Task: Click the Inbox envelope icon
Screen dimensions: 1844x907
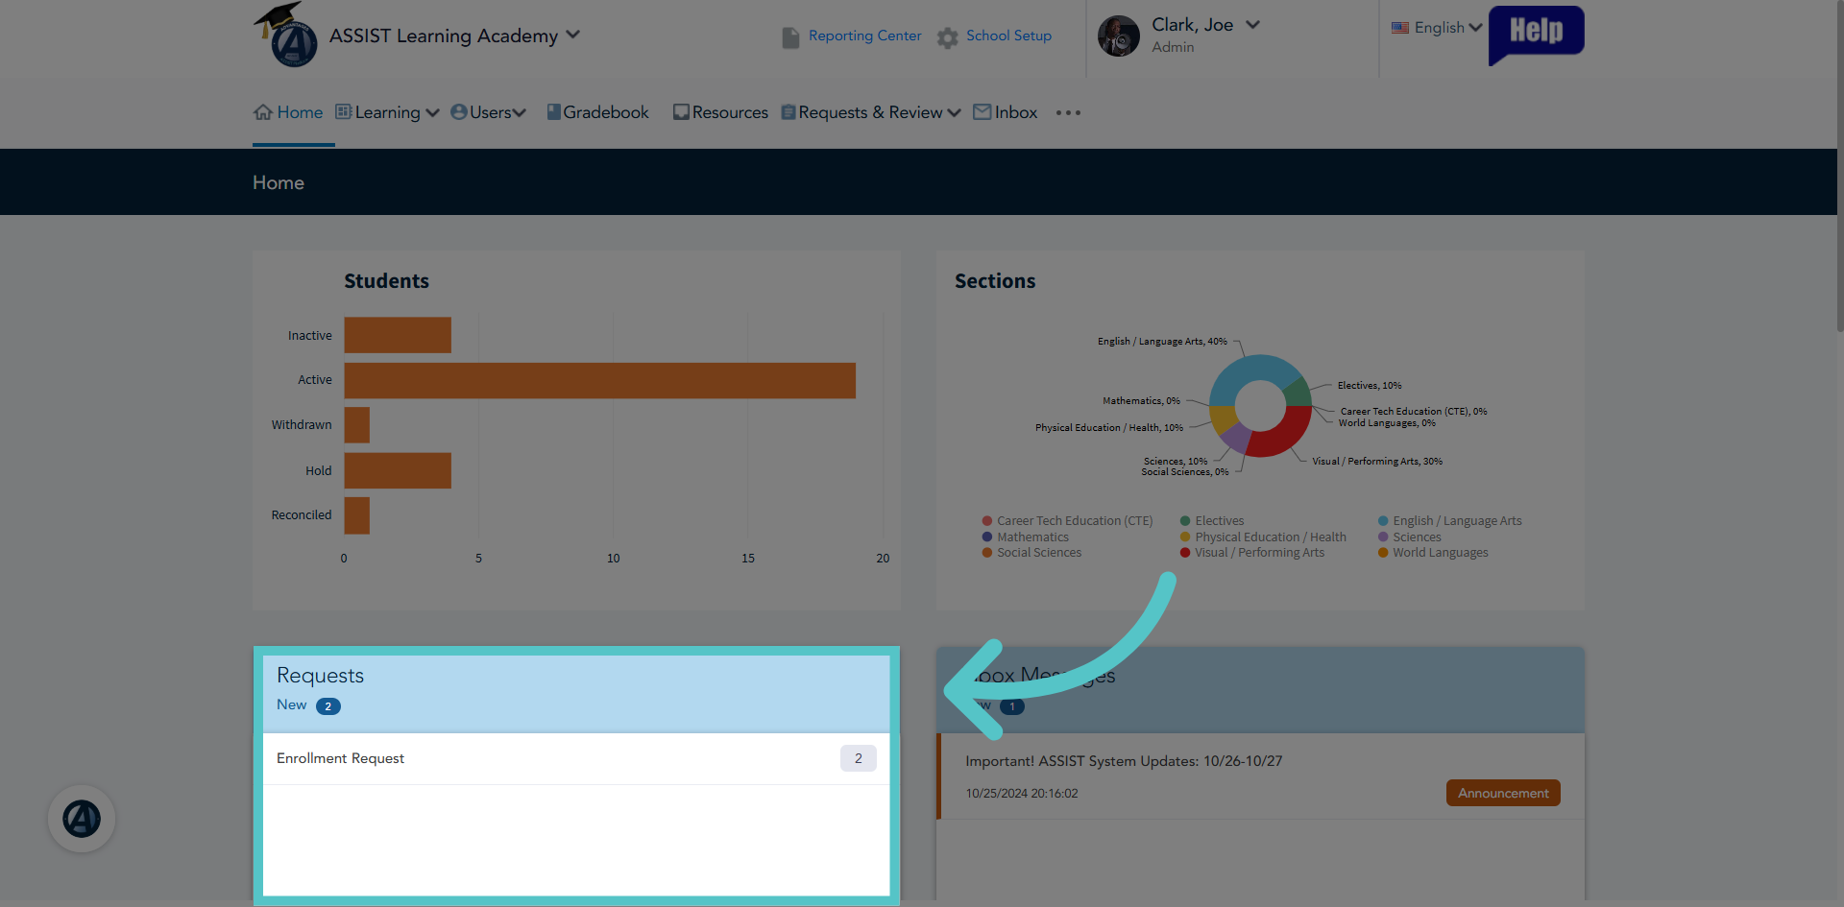Action: coord(982,112)
